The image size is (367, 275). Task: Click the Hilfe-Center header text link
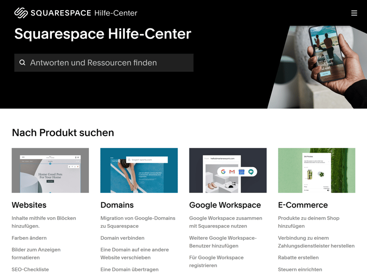click(x=116, y=13)
